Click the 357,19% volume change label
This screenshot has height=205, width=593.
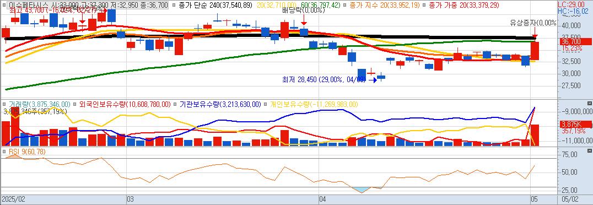point(573,131)
